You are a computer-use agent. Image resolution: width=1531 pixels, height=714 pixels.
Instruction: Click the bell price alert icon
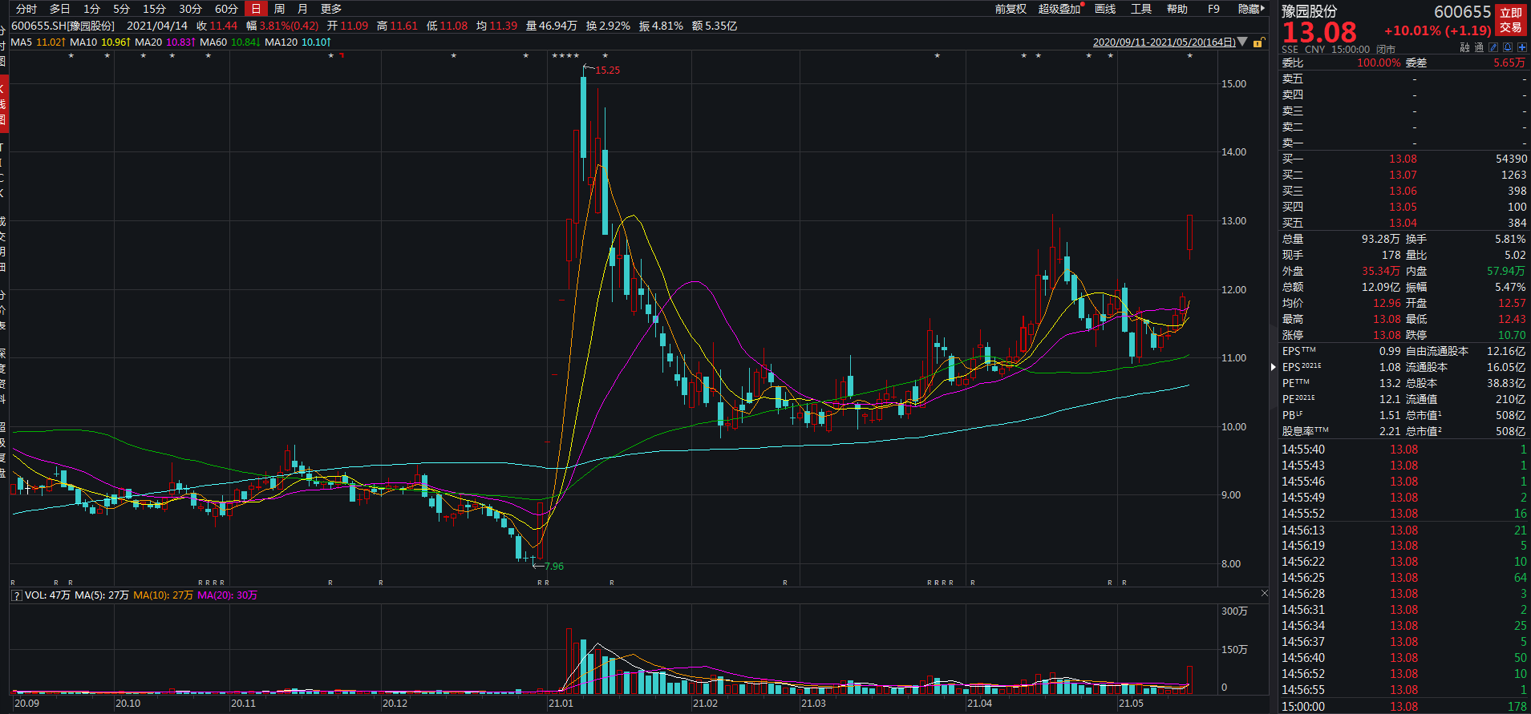coord(1508,48)
